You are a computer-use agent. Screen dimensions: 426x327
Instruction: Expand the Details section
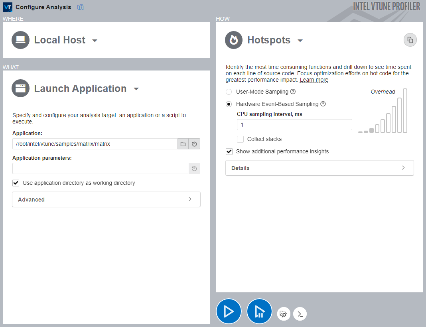tap(319, 168)
